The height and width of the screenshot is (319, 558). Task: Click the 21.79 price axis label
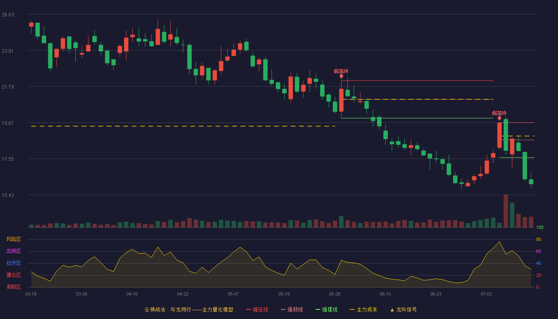pyautogui.click(x=8, y=87)
